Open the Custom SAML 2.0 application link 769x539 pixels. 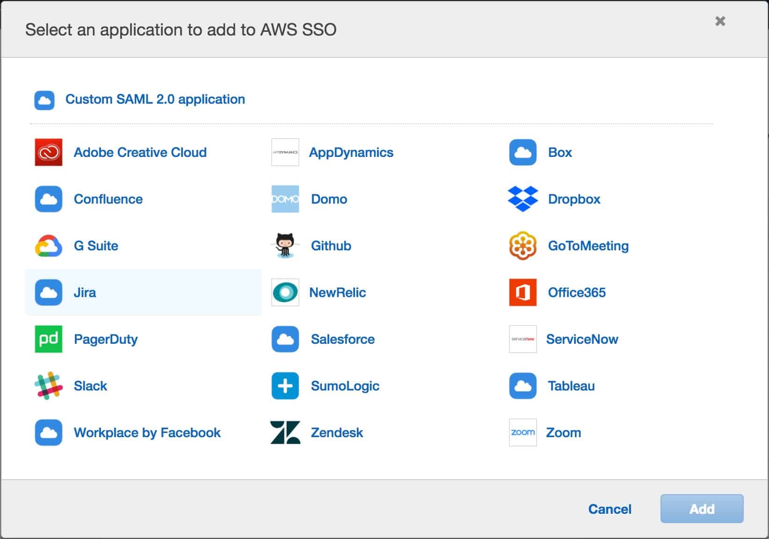(x=155, y=99)
